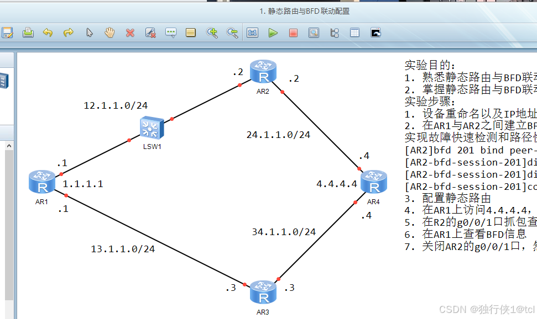537x319 pixels.
Task: Select the mouse pointer tool
Action: pos(89,33)
